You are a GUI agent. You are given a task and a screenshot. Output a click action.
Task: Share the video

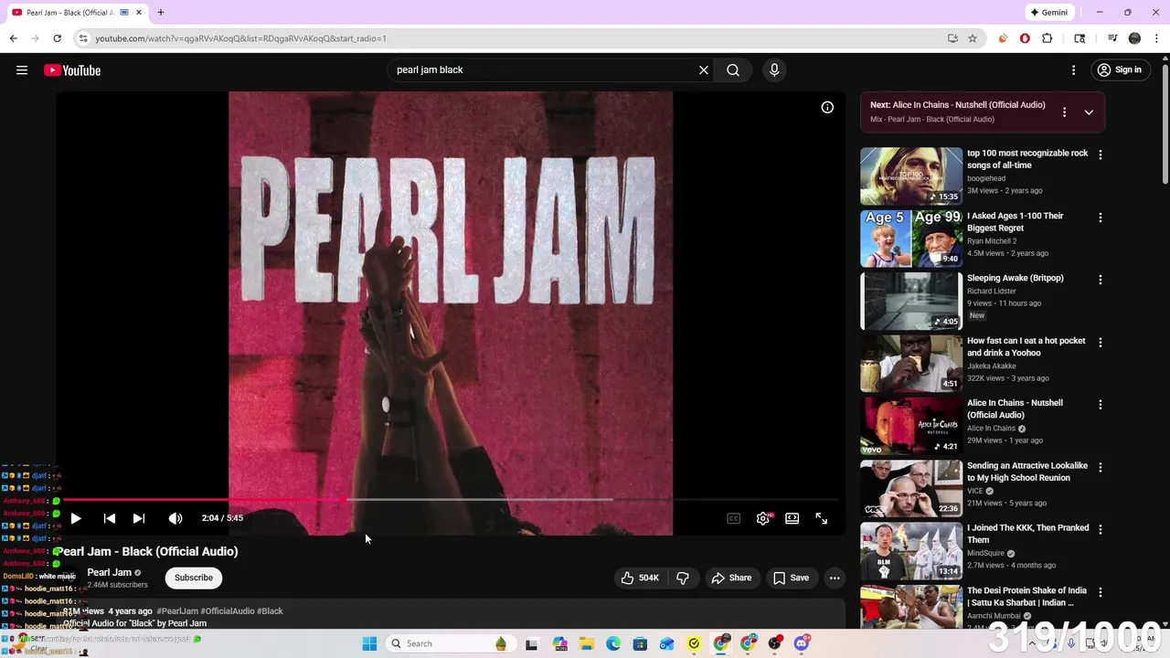(731, 578)
